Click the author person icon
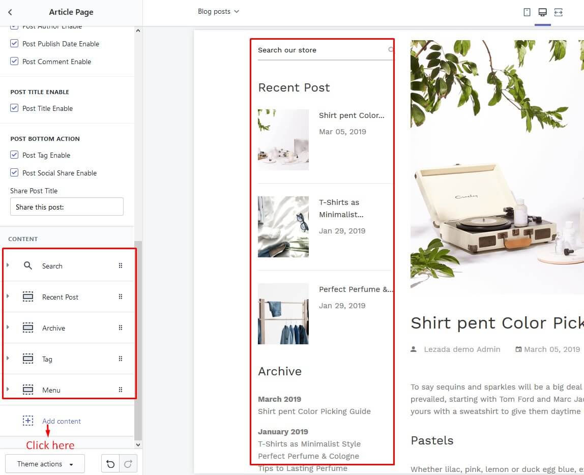This screenshot has height=475, width=584. tap(414, 349)
